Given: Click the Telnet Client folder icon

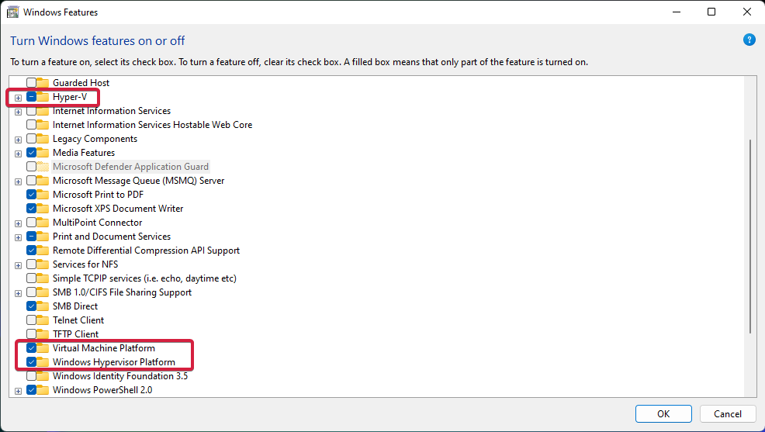Looking at the screenshot, I should [x=43, y=320].
